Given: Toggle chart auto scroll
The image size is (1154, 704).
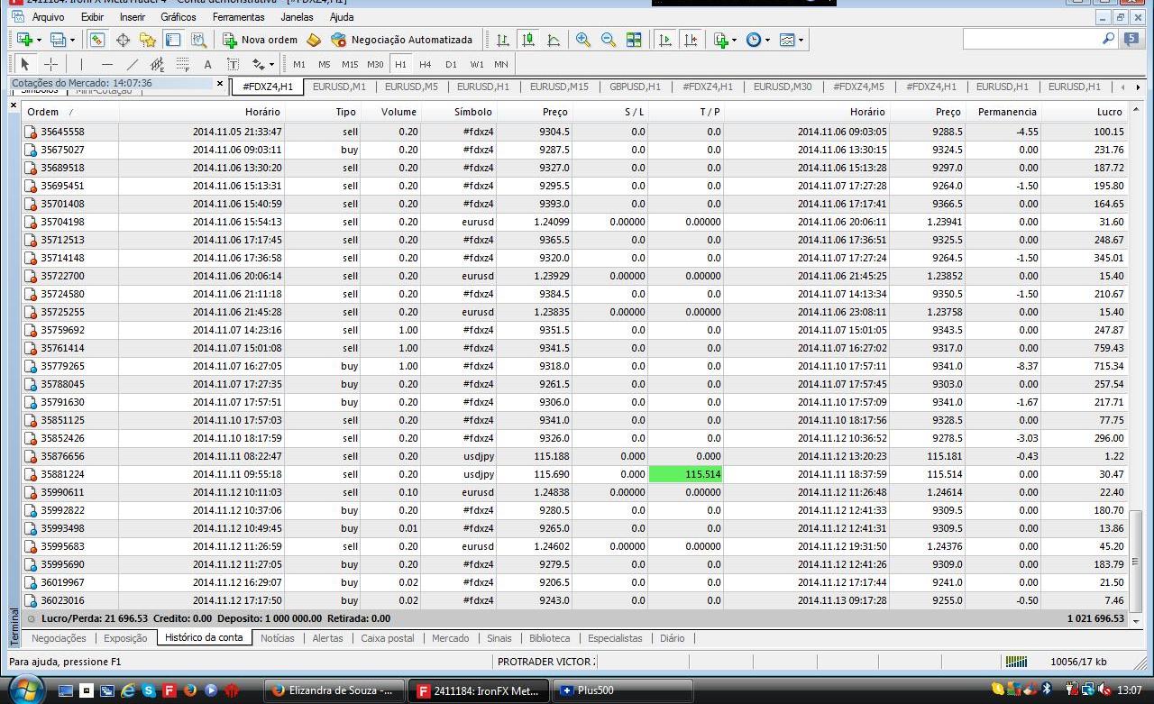Looking at the screenshot, I should [665, 40].
